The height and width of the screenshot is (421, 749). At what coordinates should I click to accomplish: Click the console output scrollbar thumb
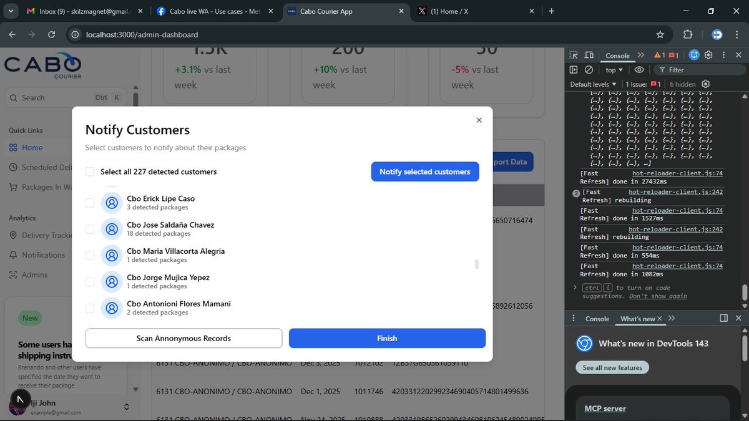point(744,293)
